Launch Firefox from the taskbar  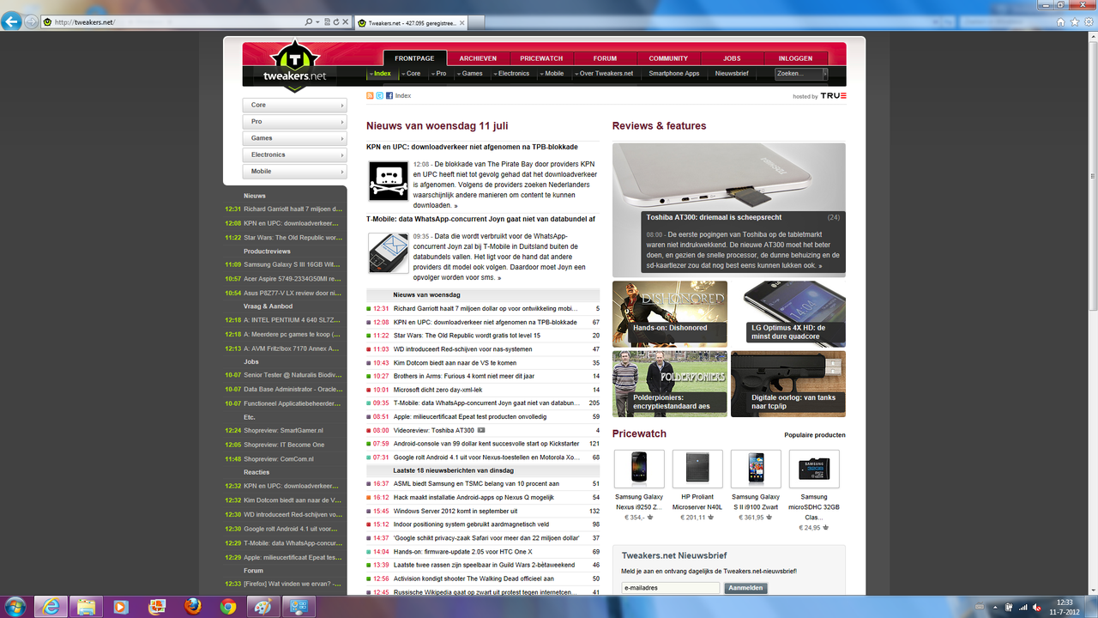tap(192, 606)
